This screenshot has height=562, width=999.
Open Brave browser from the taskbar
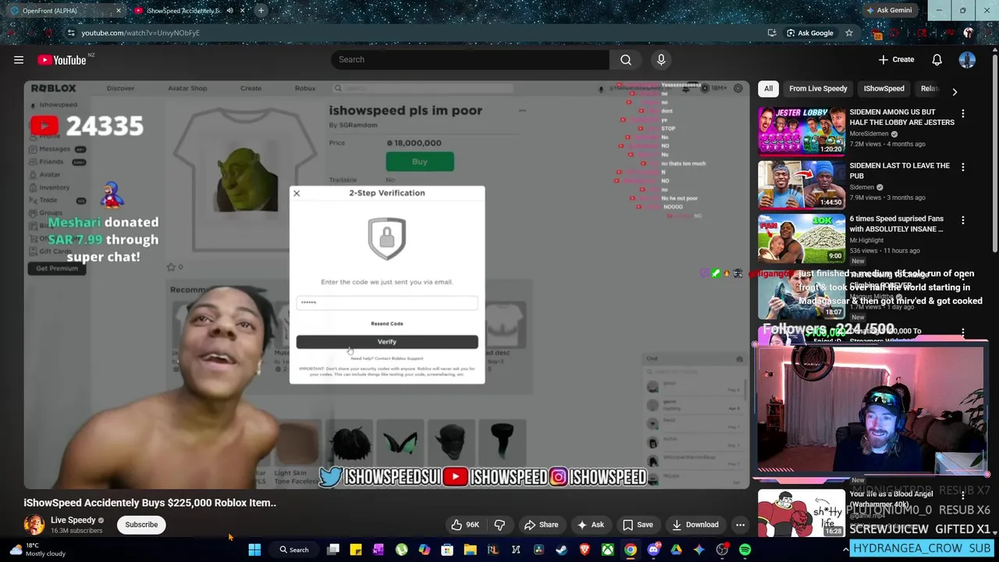585,550
